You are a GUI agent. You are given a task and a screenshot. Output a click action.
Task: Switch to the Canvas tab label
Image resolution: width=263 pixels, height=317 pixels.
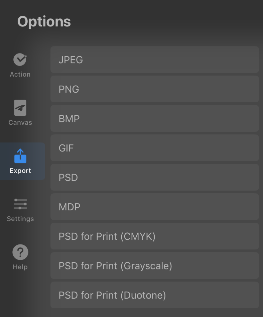(20, 122)
